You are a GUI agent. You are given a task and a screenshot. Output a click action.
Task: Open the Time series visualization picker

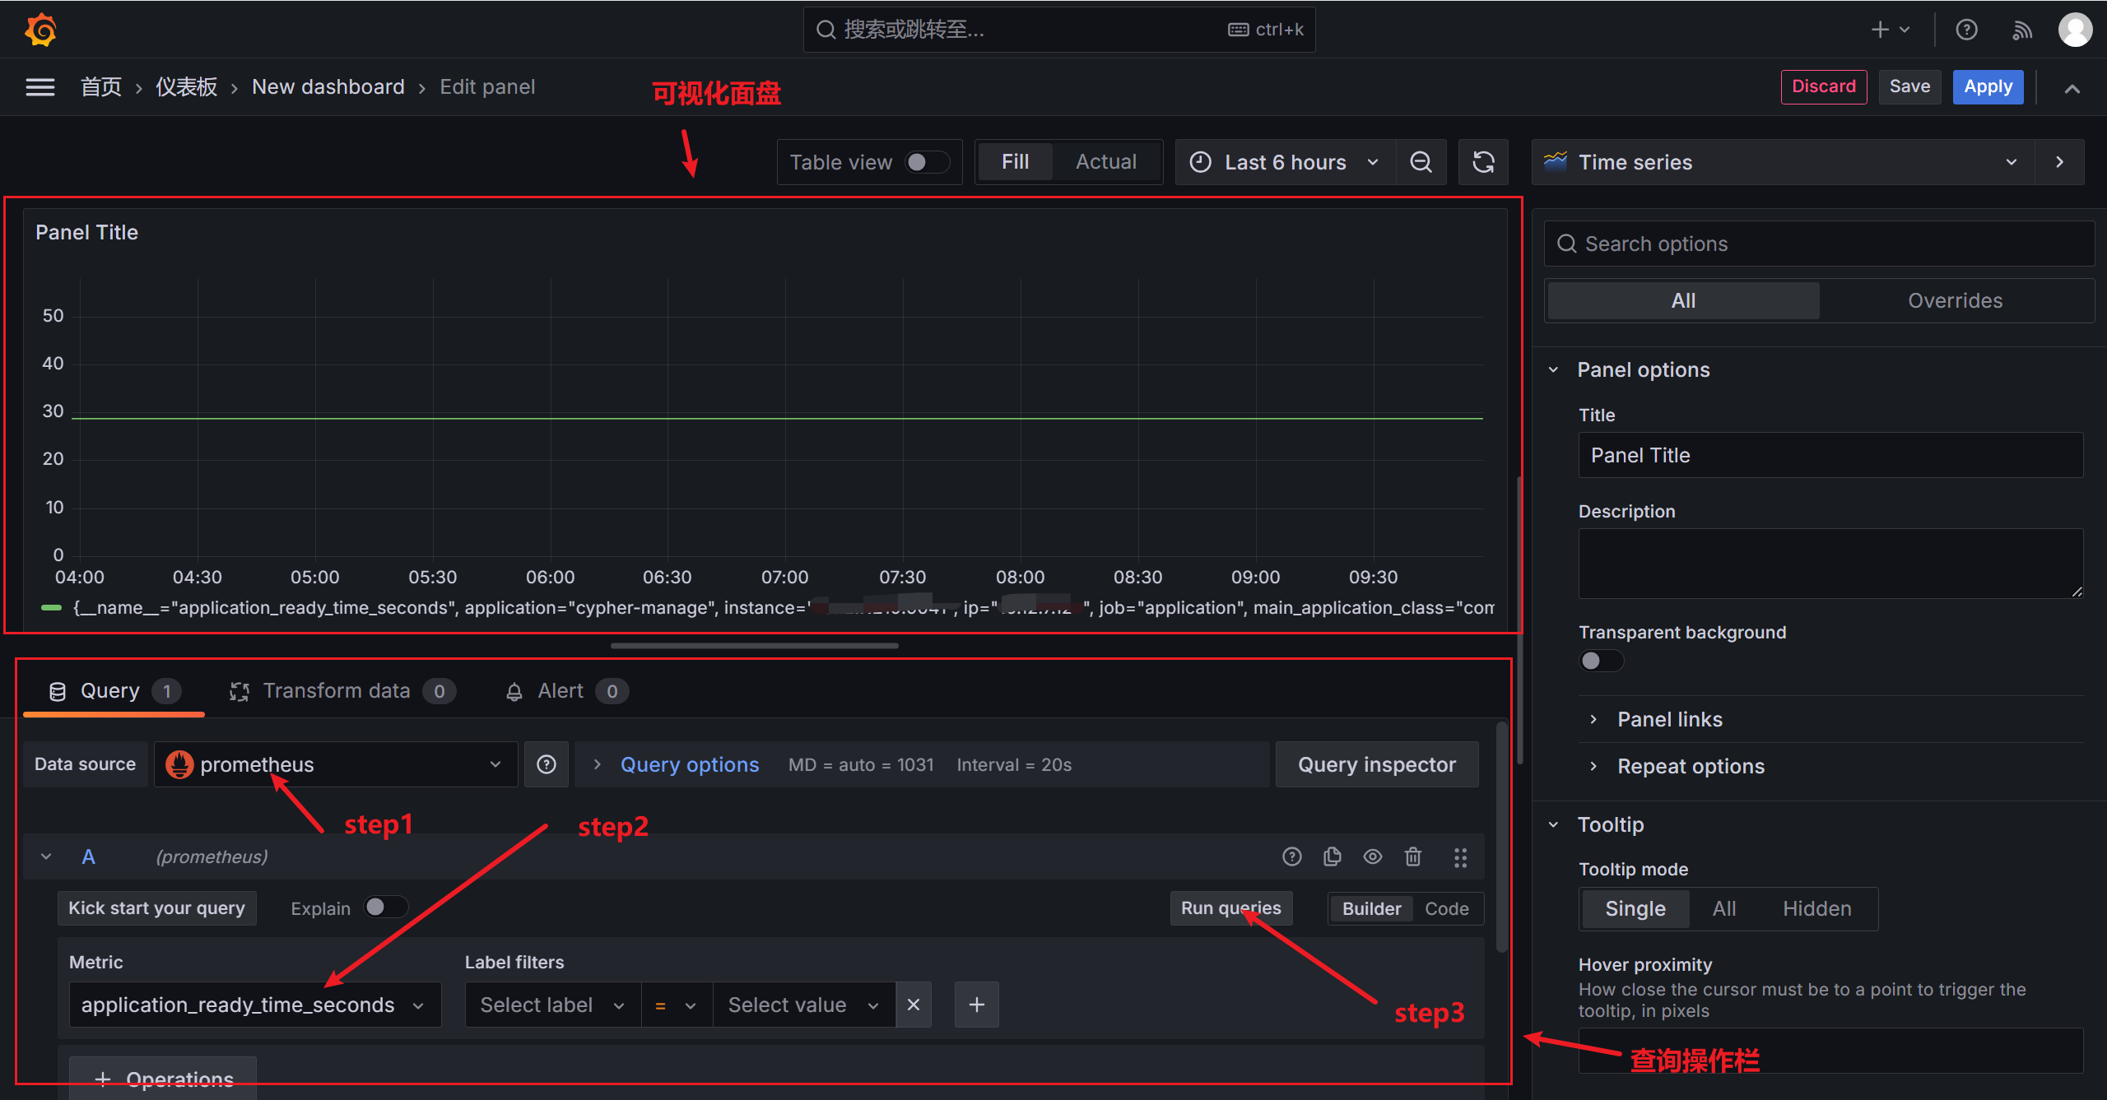1783,162
